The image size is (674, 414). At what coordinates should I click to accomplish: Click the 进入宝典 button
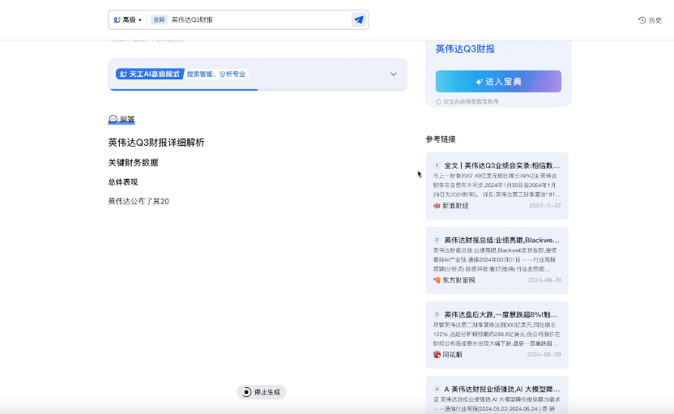498,81
